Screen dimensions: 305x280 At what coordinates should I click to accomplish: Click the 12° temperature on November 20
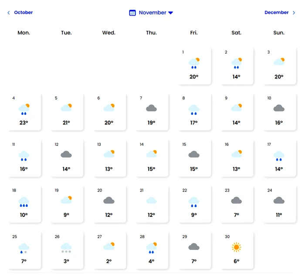(x=109, y=215)
